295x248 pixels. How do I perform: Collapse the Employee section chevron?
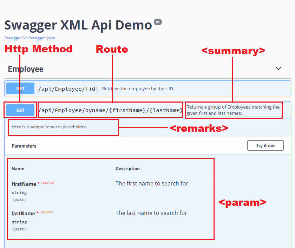pos(278,68)
